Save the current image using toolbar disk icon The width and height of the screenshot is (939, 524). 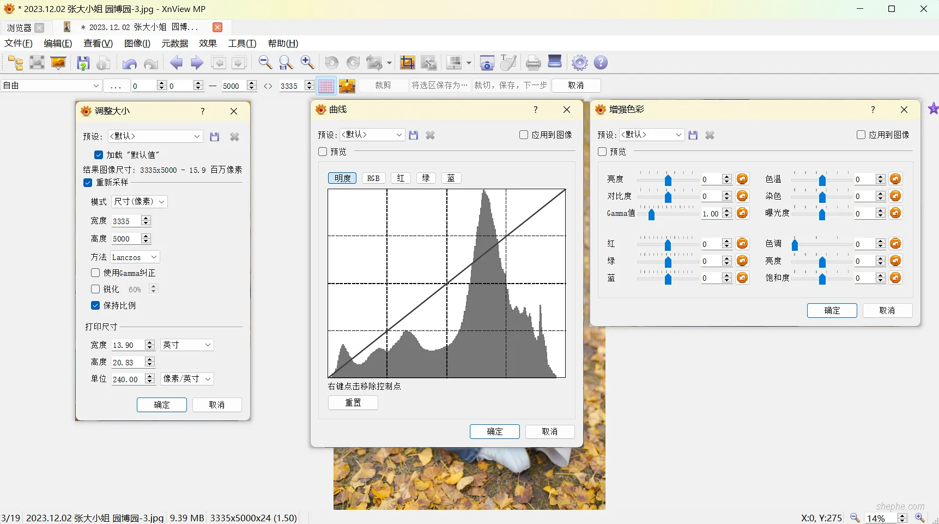[x=83, y=63]
